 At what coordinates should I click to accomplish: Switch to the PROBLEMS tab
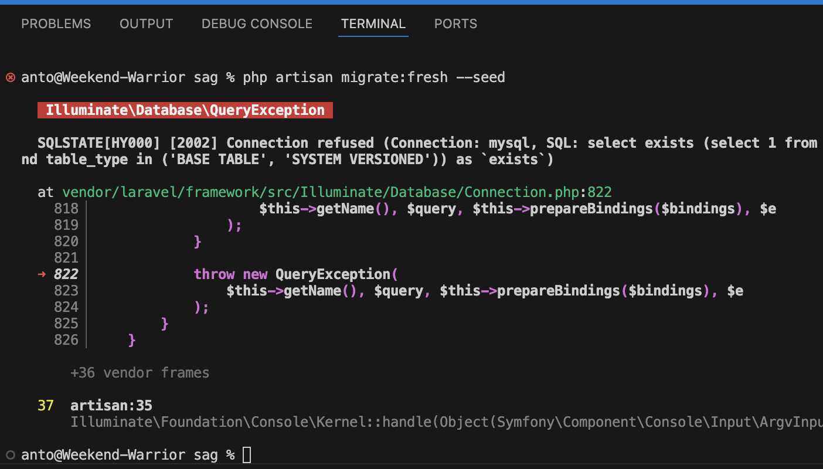(x=56, y=24)
